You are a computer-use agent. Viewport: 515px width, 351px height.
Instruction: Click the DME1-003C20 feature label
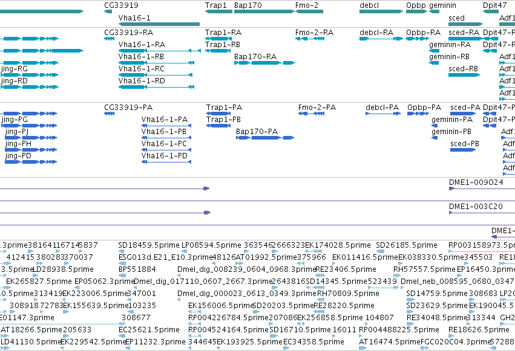pyautogui.click(x=476, y=207)
